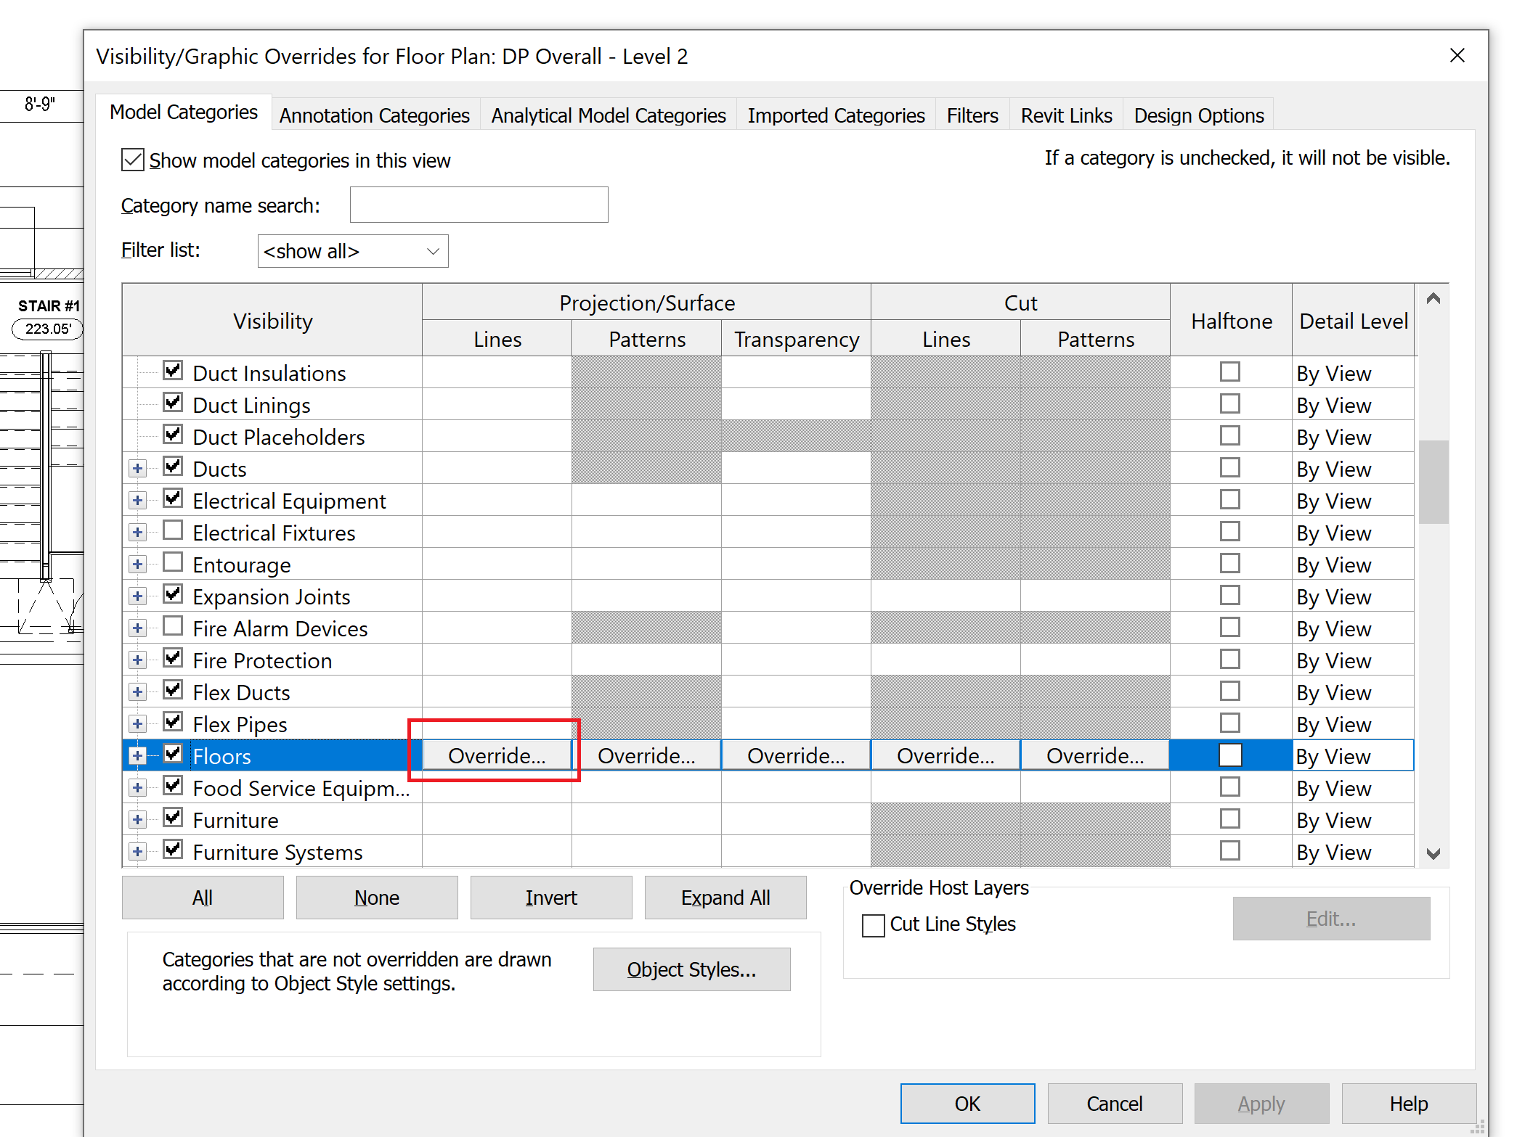1517x1137 pixels.
Task: Click in the category name search field
Action: 479,205
